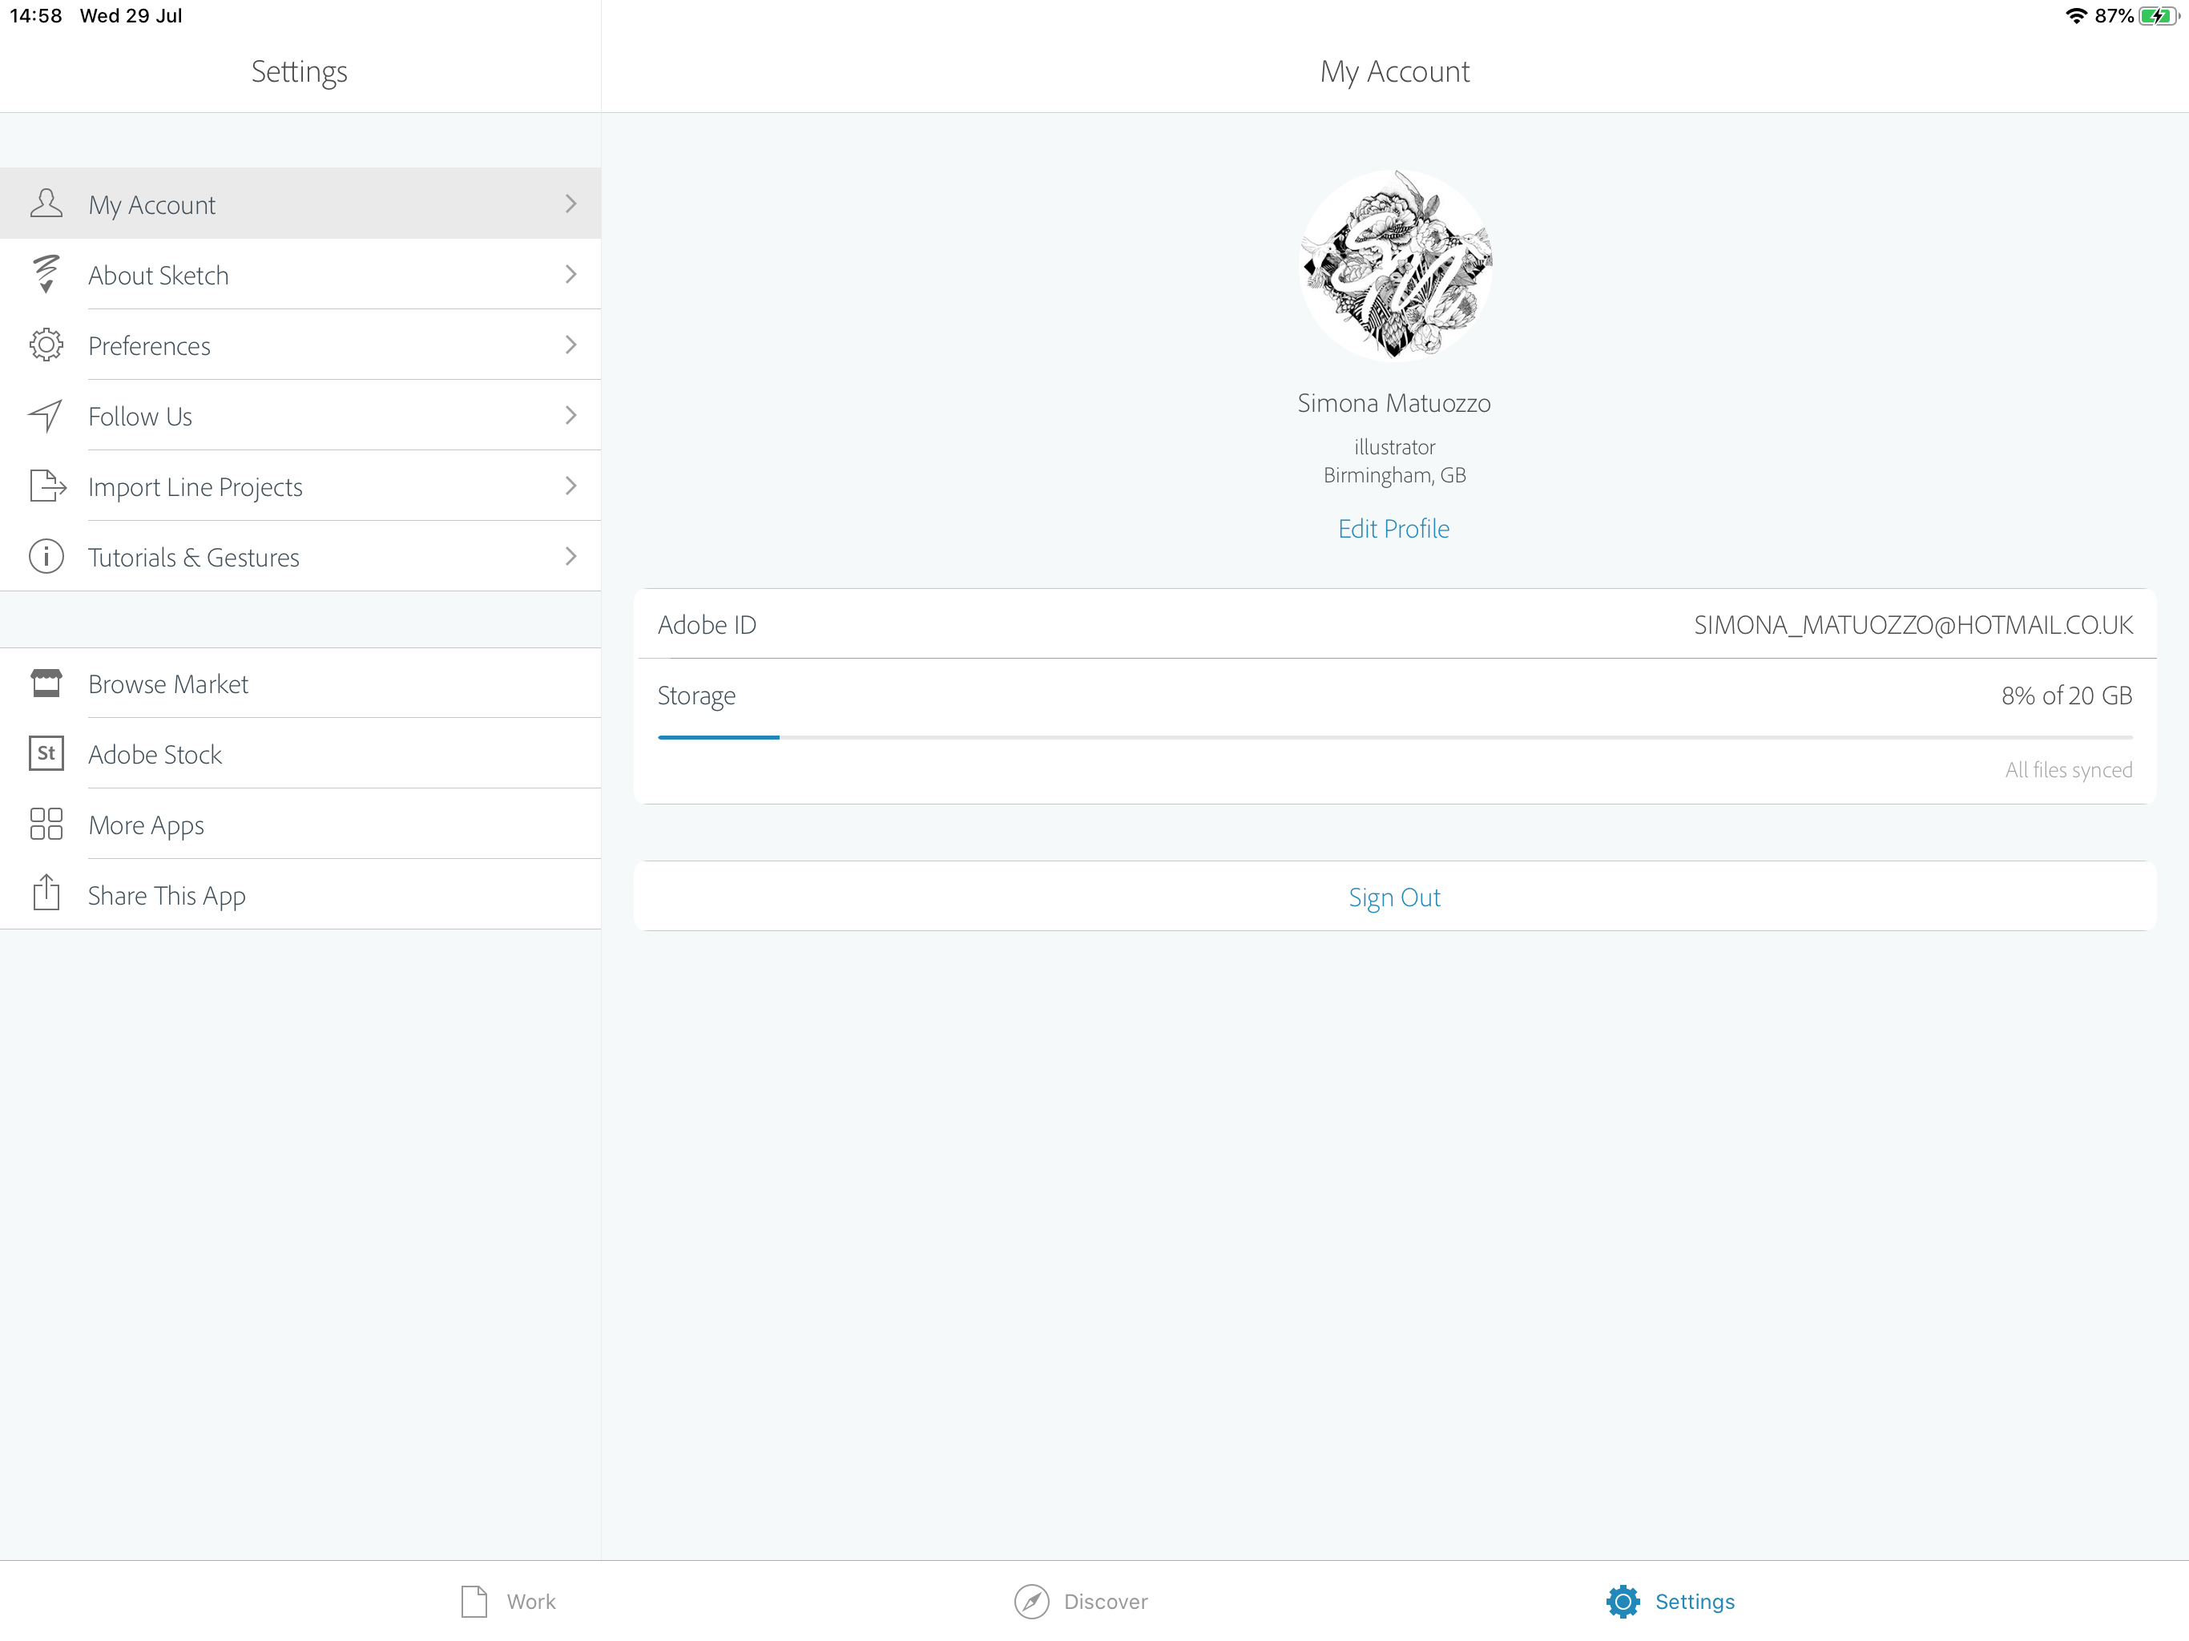This screenshot has height=1641, width=2189.
Task: Open the Discover tab
Action: [x=1081, y=1600]
